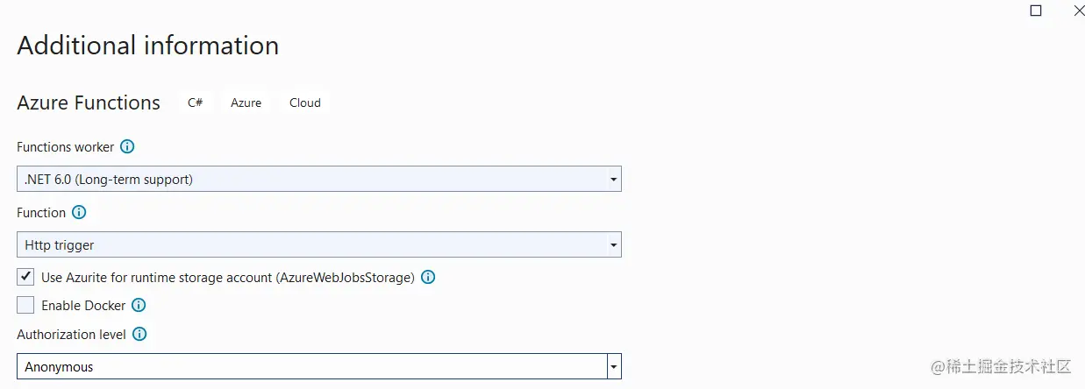1085x389 pixels.
Task: Click the .NET 6.0 worker selection field text
Action: click(109, 180)
